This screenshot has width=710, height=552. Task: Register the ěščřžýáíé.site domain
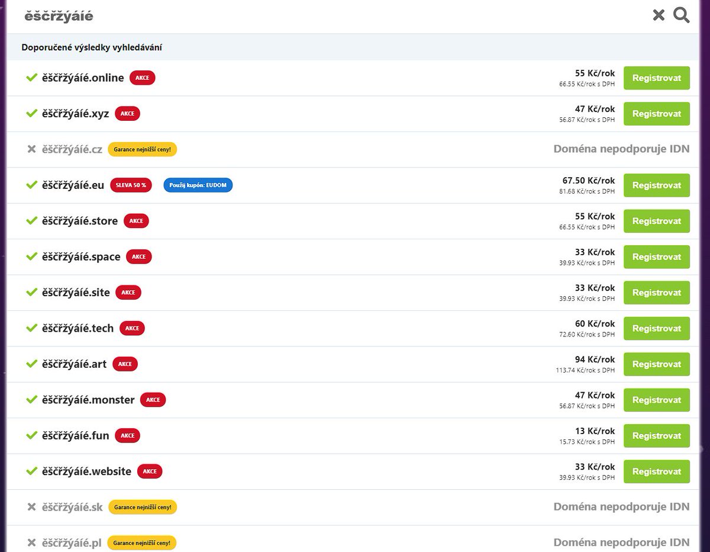[x=657, y=293]
